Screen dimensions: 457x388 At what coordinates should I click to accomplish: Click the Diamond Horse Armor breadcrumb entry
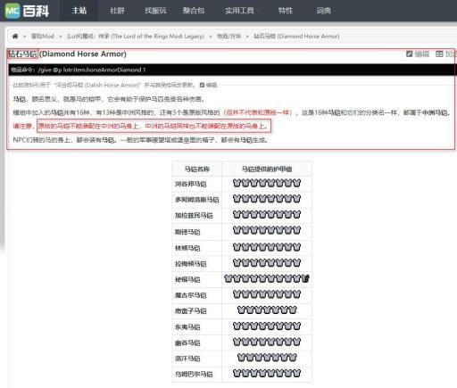tap(296, 37)
